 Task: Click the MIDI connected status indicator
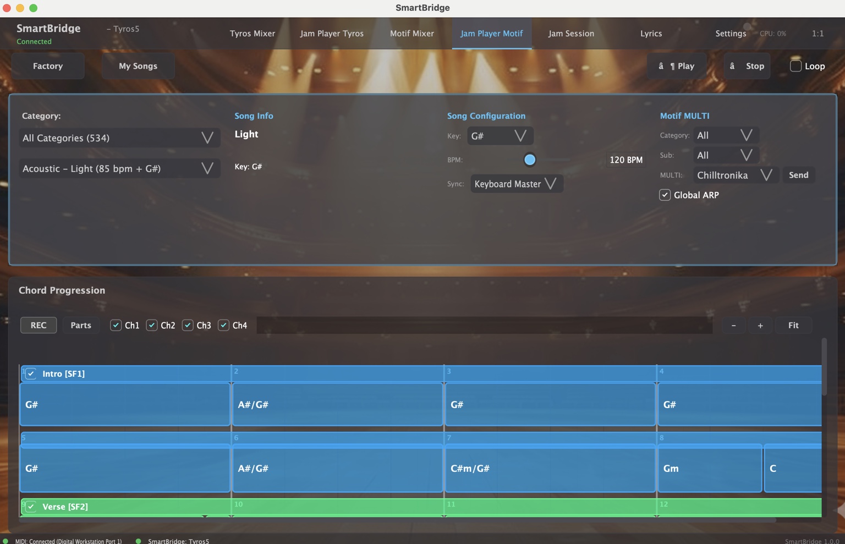[x=4, y=541]
